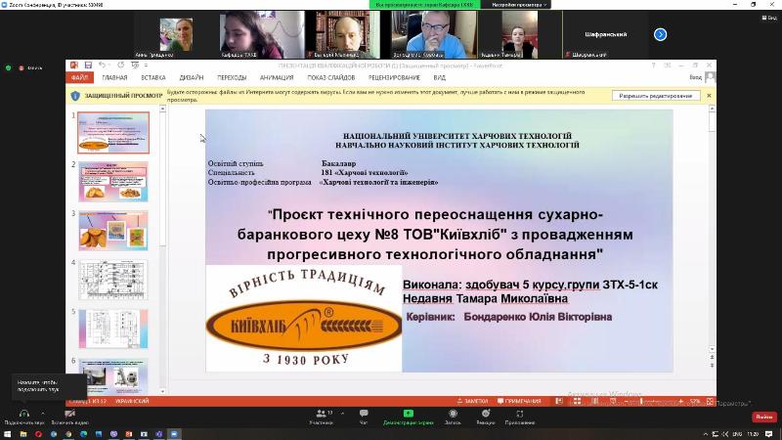Click the slide title text about сухарно-баранкового цеху
782x440 pixels.
pos(435,235)
